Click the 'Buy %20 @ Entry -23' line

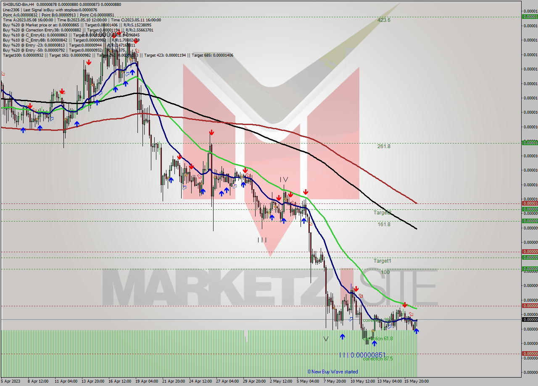[x=69, y=45]
